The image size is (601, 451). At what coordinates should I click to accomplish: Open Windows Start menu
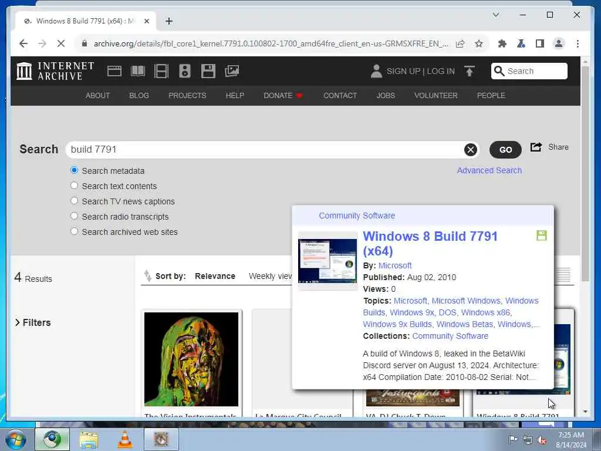coord(16,439)
